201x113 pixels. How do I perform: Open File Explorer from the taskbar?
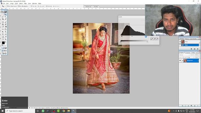[69, 111]
